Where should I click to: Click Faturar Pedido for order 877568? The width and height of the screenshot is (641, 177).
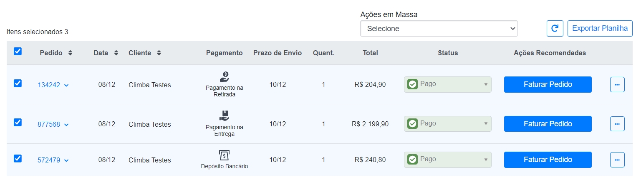point(548,124)
